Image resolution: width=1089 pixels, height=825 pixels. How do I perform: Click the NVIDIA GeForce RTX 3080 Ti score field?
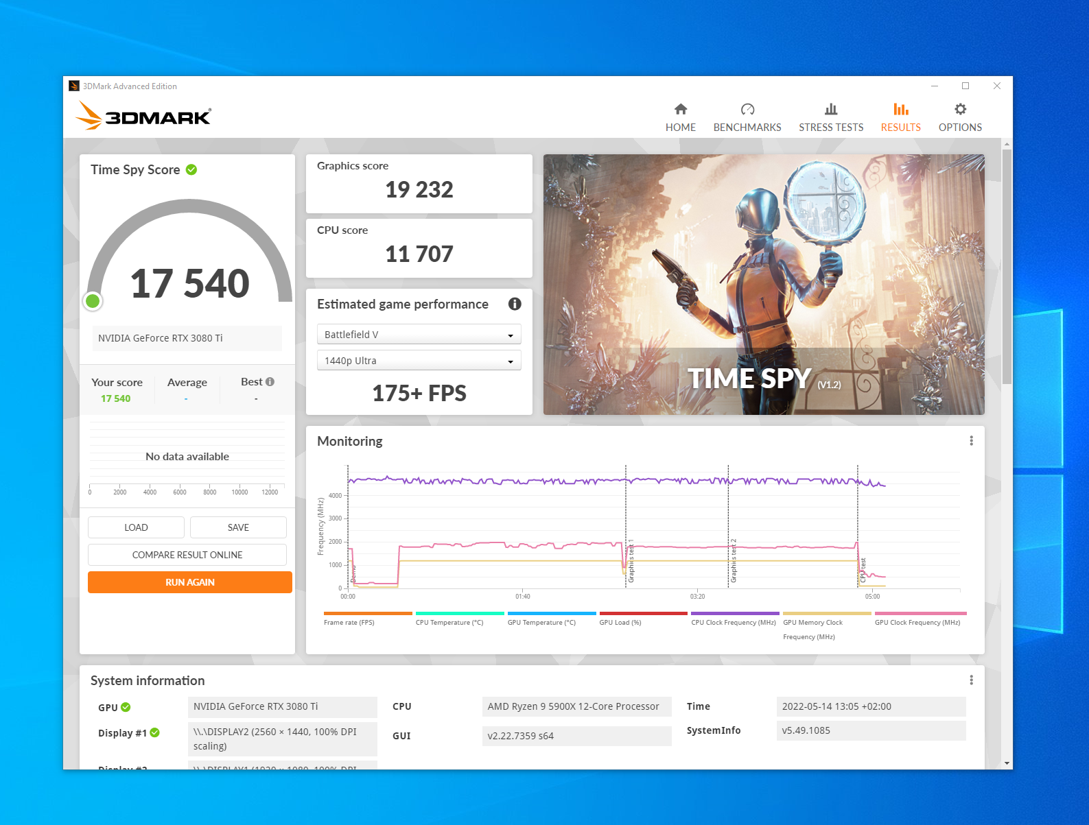pos(187,338)
